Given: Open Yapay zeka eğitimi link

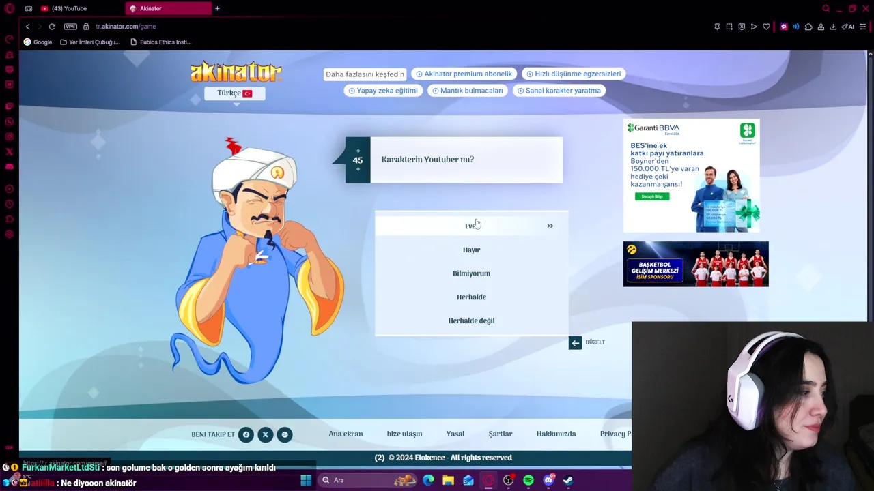Looking at the screenshot, I should [x=383, y=91].
